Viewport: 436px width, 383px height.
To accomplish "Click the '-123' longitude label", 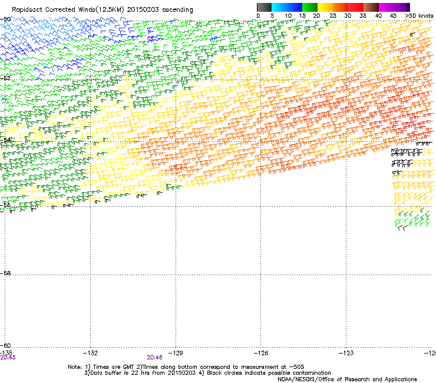I will tap(346, 353).
